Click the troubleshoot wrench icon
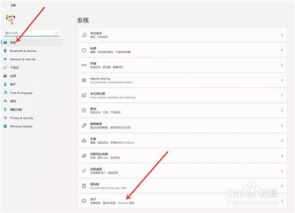The image size is (295, 213). 84,125
